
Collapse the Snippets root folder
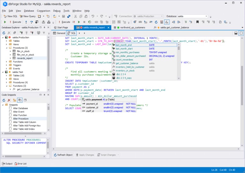(x=3, y=105)
